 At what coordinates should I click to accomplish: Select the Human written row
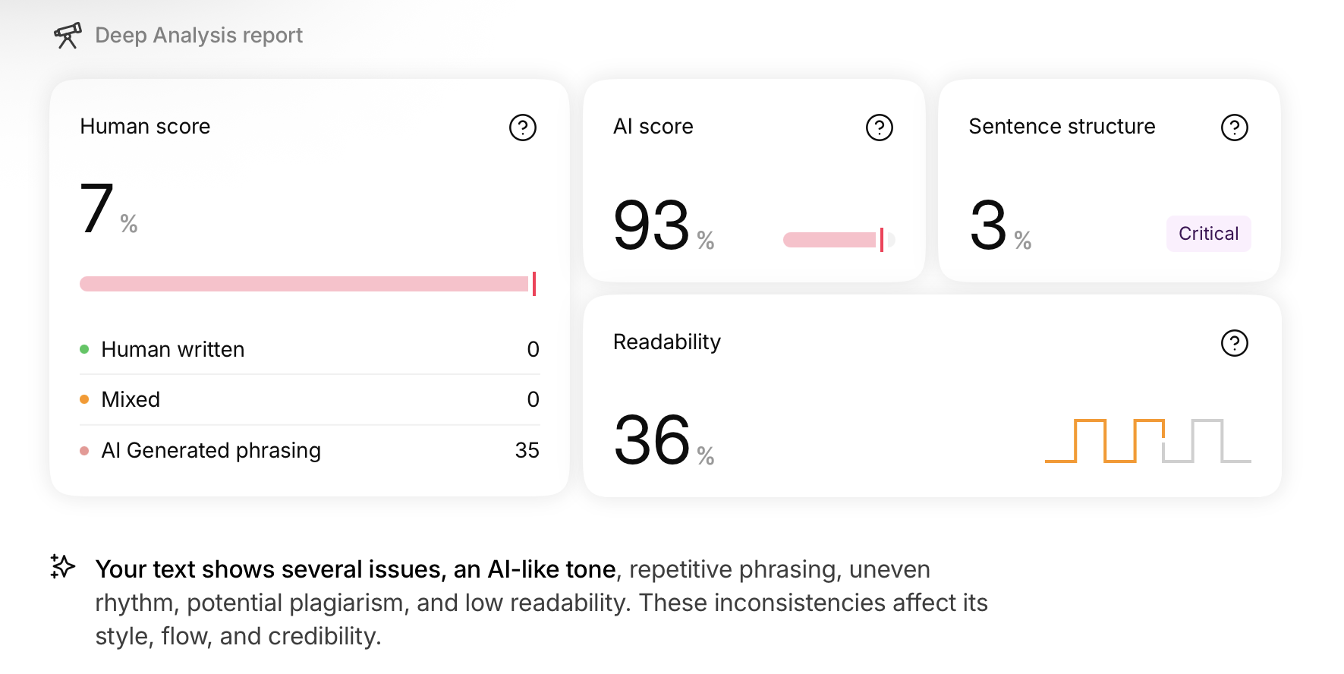pyautogui.click(x=310, y=349)
